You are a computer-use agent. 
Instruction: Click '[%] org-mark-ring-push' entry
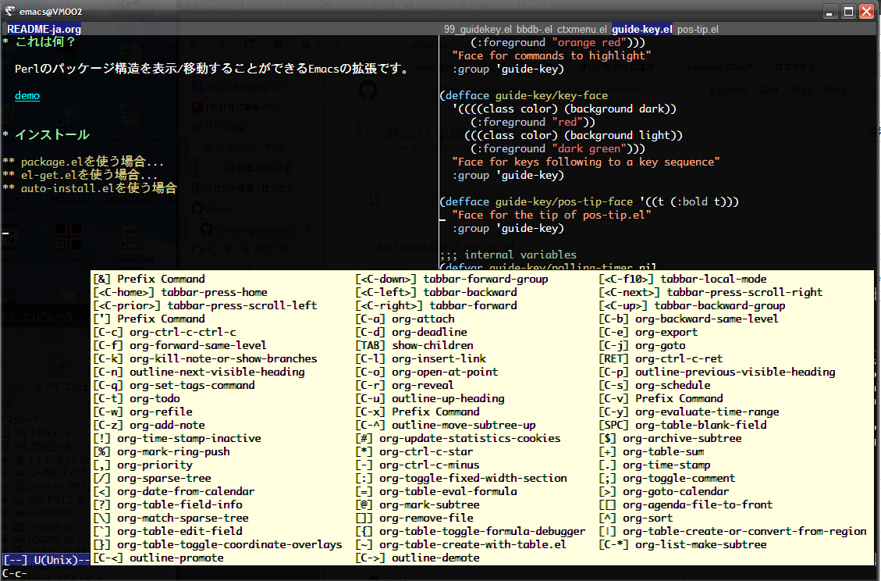162,451
